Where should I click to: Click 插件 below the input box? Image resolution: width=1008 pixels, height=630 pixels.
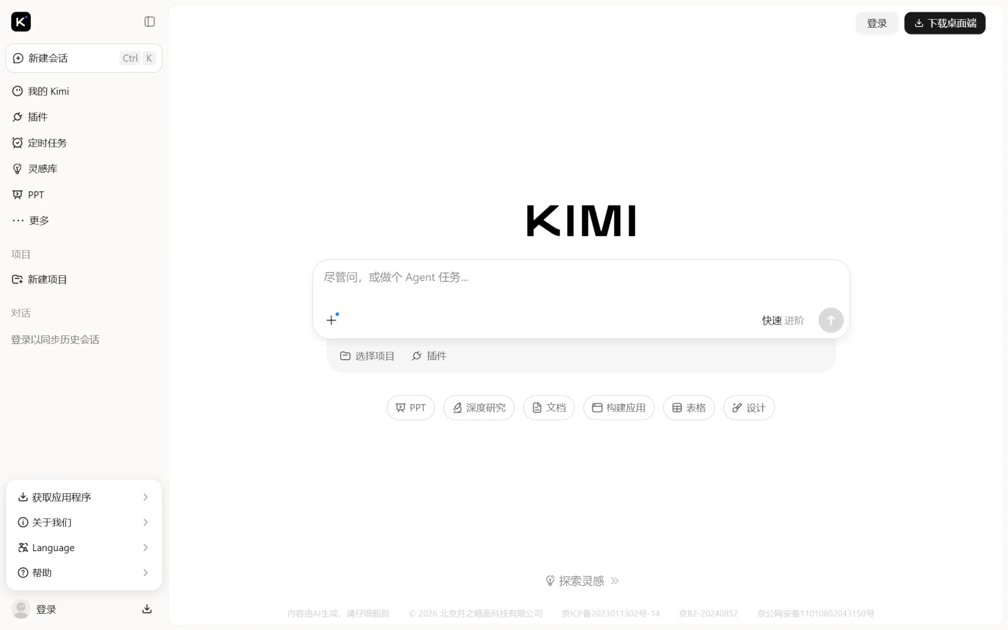tap(429, 356)
